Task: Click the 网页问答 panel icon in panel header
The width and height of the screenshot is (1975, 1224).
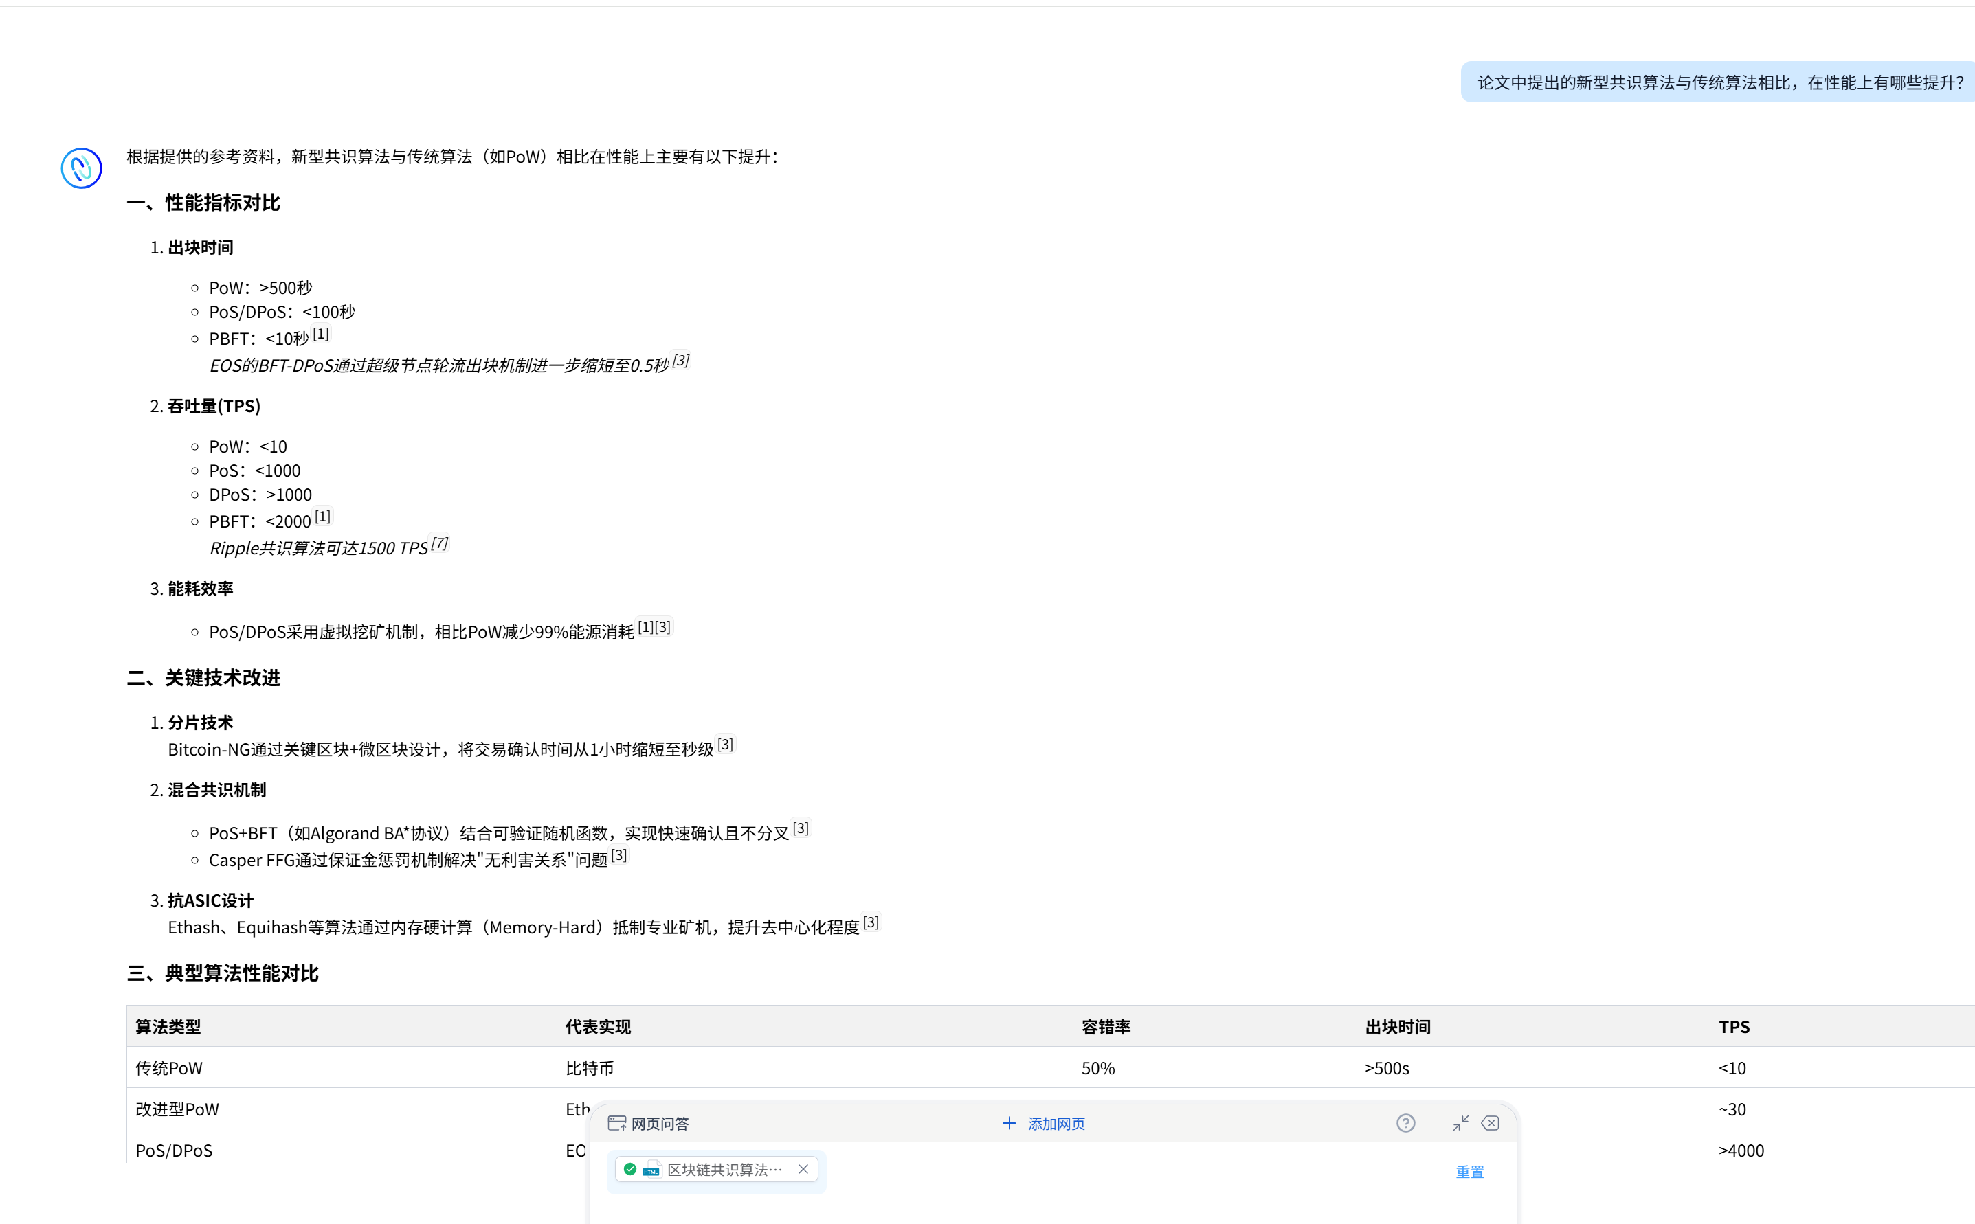Action: (x=617, y=1123)
